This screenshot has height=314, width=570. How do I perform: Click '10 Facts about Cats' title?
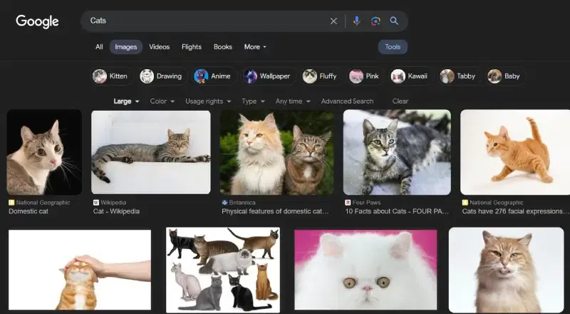coord(397,211)
